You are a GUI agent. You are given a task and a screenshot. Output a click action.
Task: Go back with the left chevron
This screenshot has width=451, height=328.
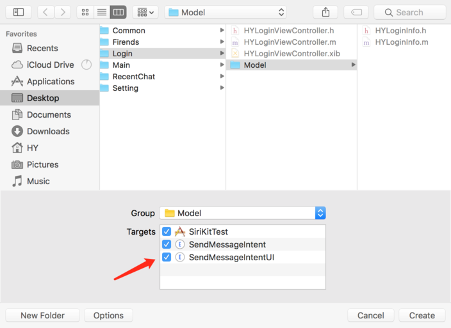(x=45, y=12)
